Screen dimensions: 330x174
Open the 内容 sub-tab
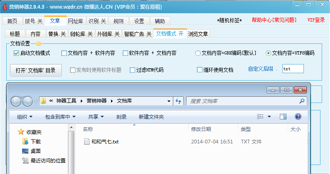pos(35,33)
